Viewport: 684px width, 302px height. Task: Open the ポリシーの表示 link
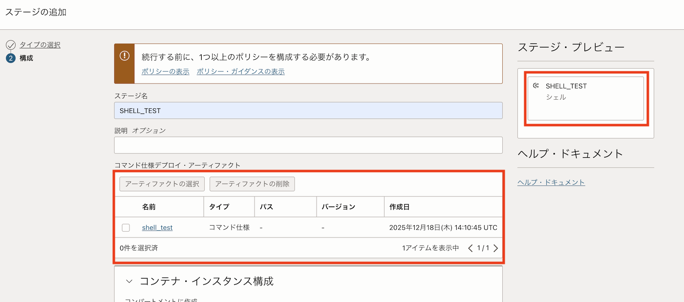click(x=165, y=72)
